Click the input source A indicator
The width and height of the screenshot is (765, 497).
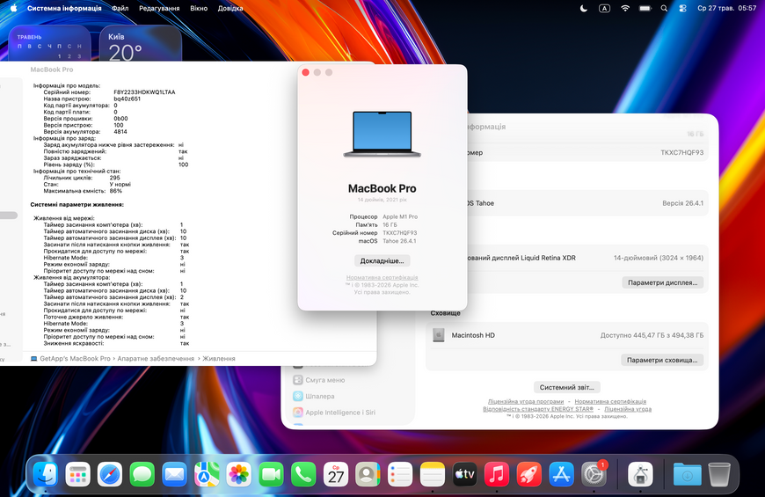[x=604, y=8]
